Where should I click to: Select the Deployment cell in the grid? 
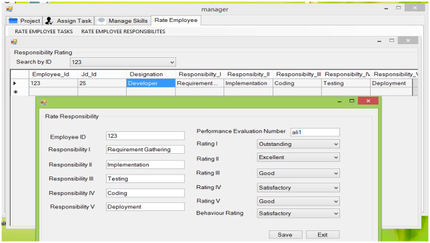click(x=391, y=83)
